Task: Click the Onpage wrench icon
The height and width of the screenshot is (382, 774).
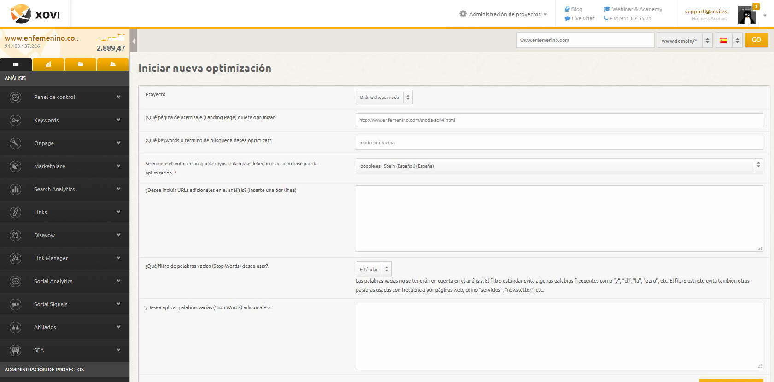Action: pos(16,143)
